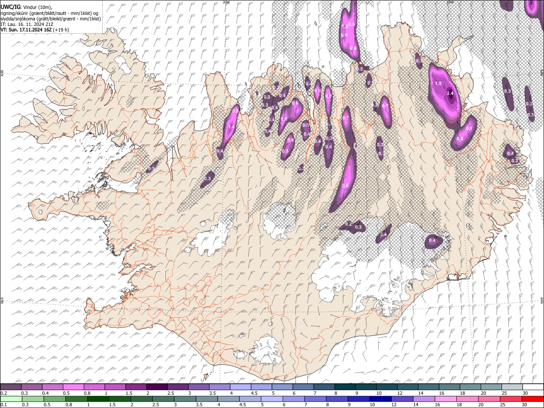The height and width of the screenshot is (408, 544).
Task: Pick the upper-row legend swatch between 8 and 9
Action: 345,387
